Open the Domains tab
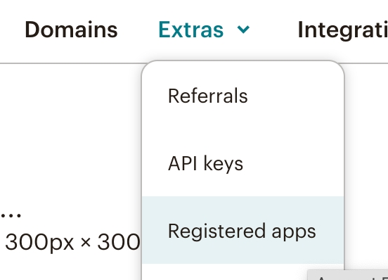388x280 pixels. 71,30
